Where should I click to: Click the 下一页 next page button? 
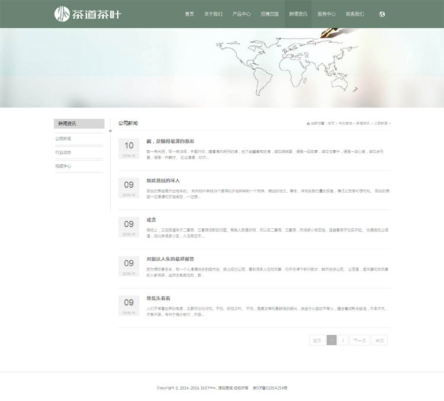(359, 341)
